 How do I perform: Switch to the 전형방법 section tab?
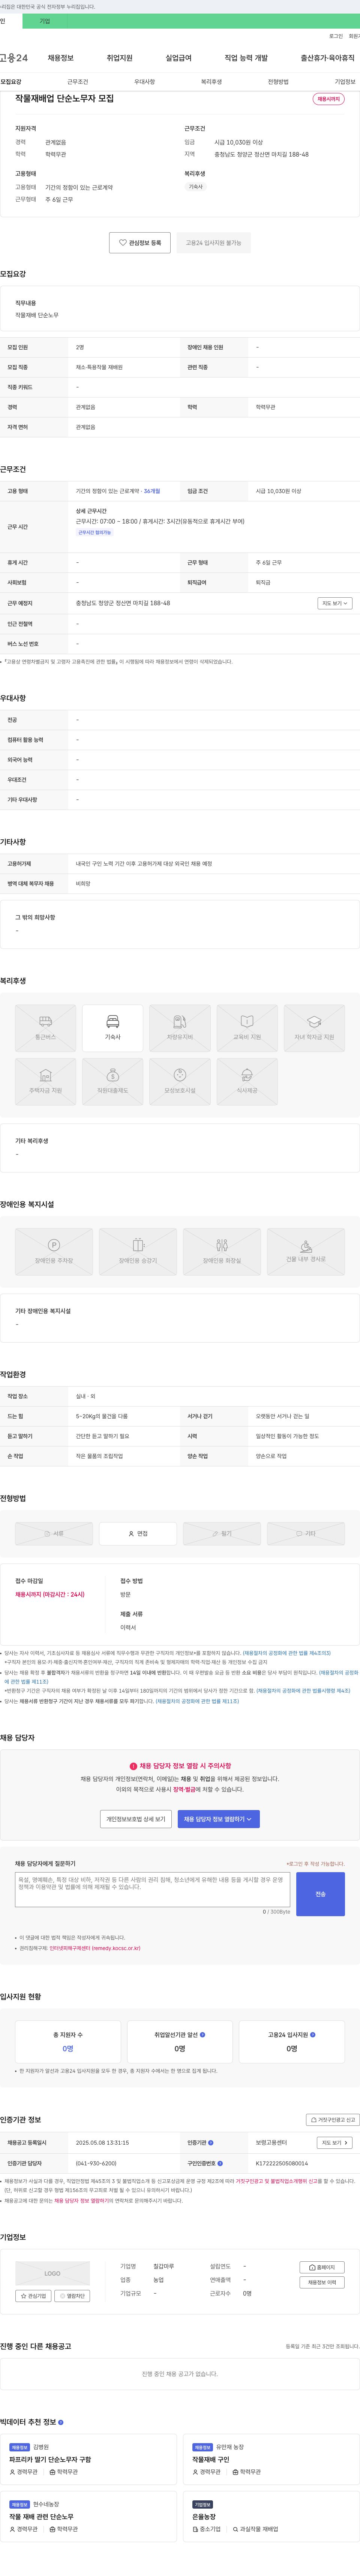[278, 82]
